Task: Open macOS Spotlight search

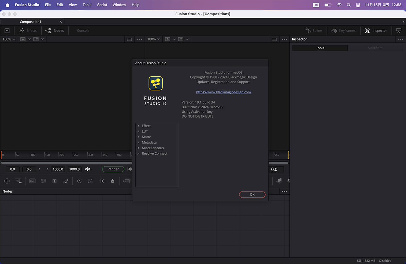Action: (x=349, y=5)
